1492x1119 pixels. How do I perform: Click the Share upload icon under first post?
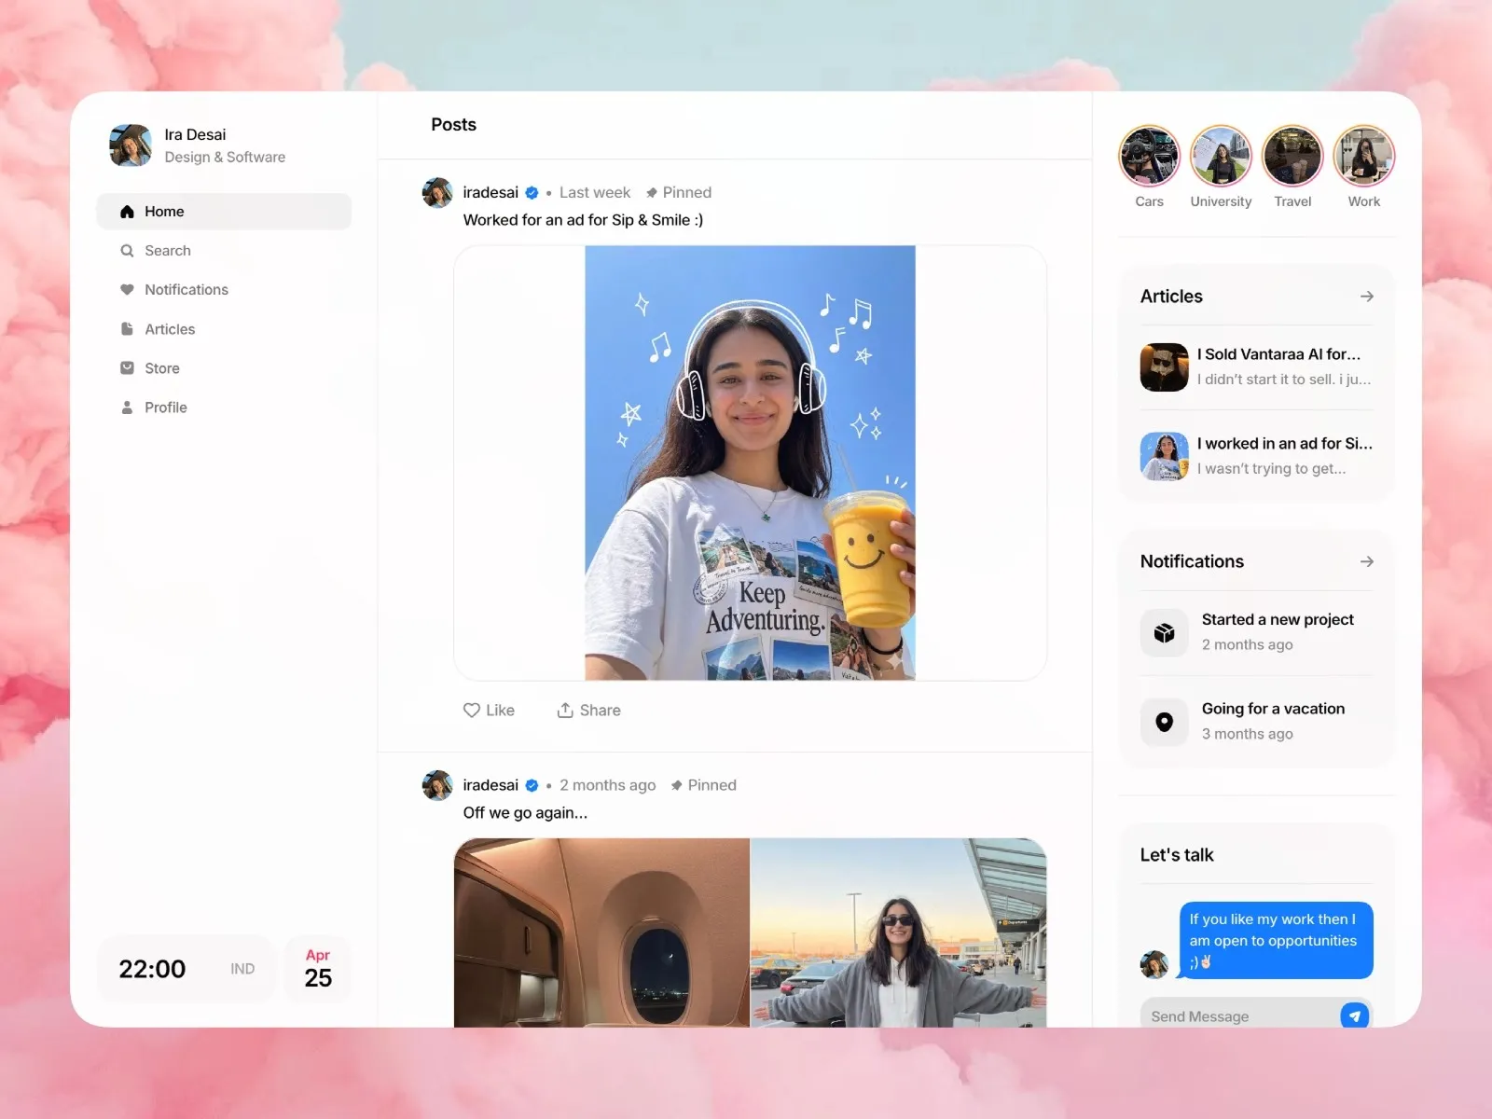(x=565, y=711)
